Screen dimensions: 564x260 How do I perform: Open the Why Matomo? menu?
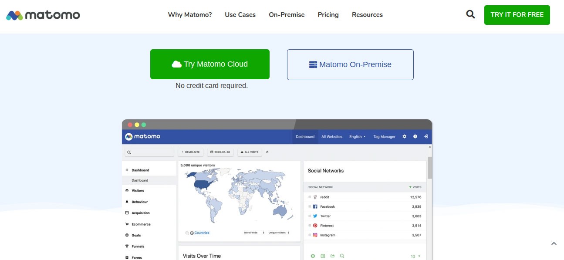[x=190, y=15]
